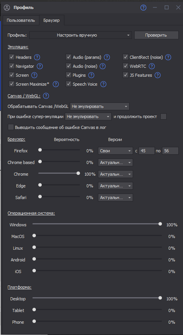Open help icon beside Speech Voice
Image resolution: width=183 pixels, height=335 pixels.
click(103, 84)
